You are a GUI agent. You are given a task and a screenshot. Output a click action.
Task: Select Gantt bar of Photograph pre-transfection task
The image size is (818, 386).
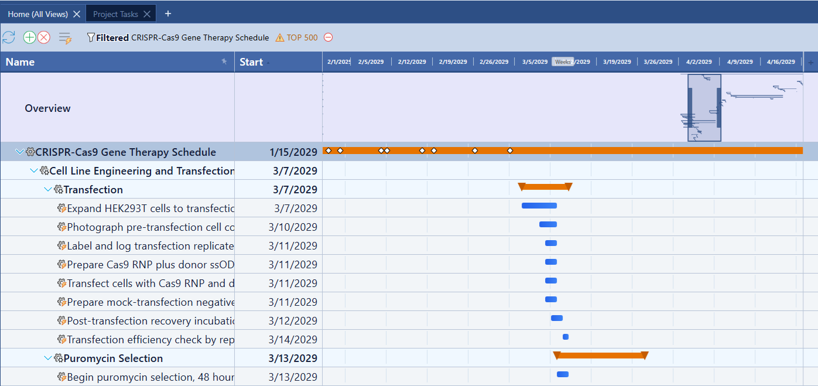point(548,224)
